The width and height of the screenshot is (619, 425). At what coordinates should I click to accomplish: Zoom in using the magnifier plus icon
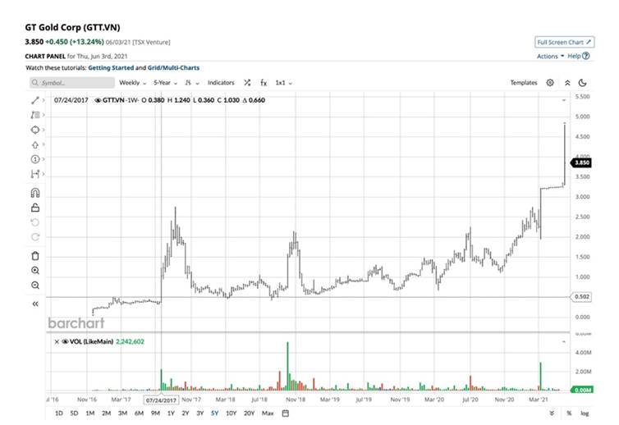[34, 270]
